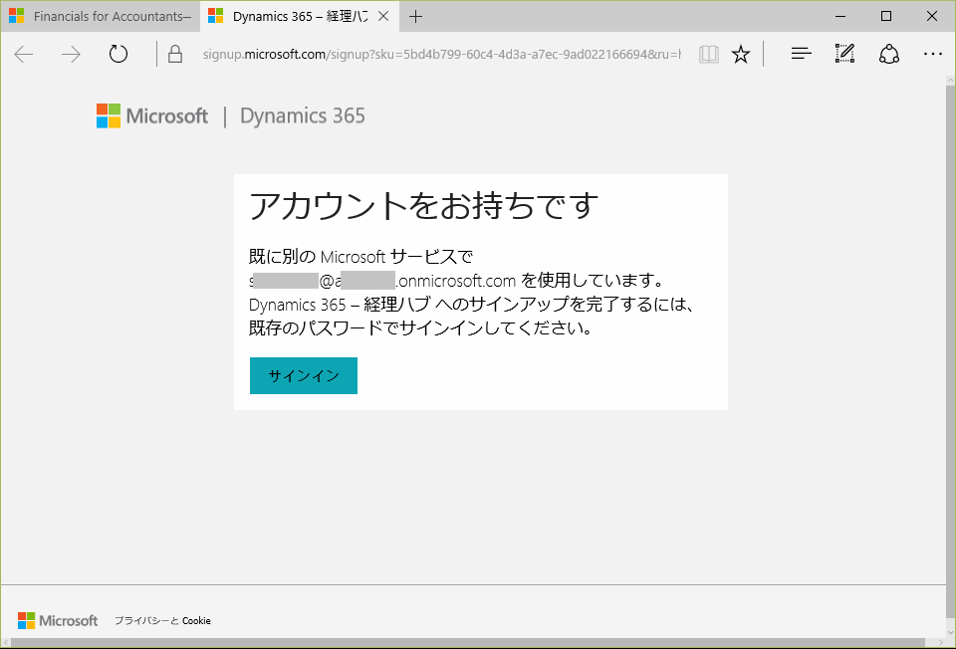Minimize the browser window
Screen dimensions: 956x649
tap(840, 17)
